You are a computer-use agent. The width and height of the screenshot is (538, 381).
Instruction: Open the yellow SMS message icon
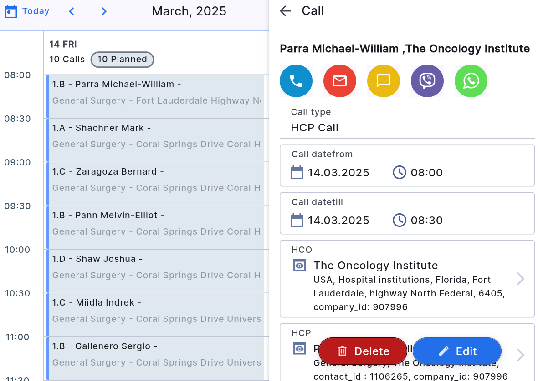tap(384, 81)
